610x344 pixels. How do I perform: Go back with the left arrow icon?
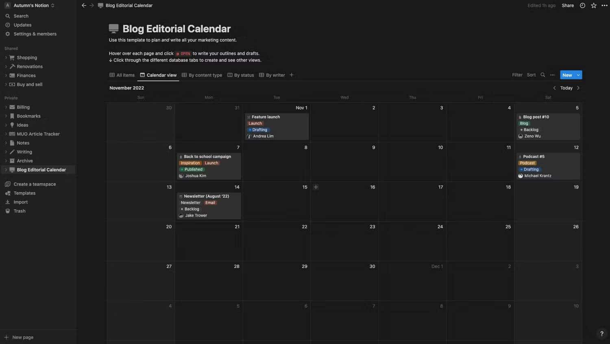pyautogui.click(x=84, y=6)
